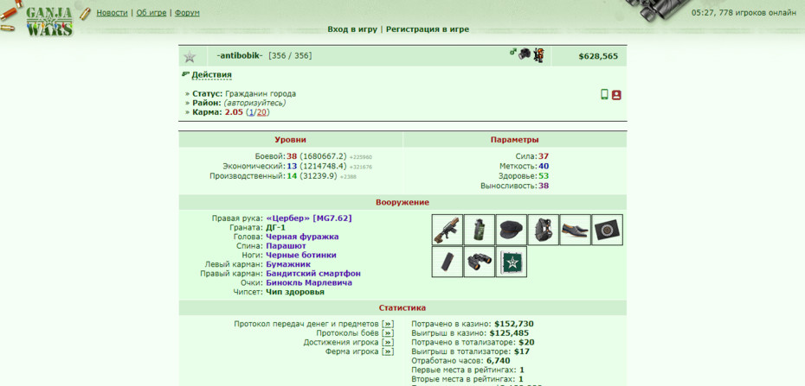This screenshot has width=805, height=386.
Task: Open the black peaked cap item icon
Action: click(512, 230)
